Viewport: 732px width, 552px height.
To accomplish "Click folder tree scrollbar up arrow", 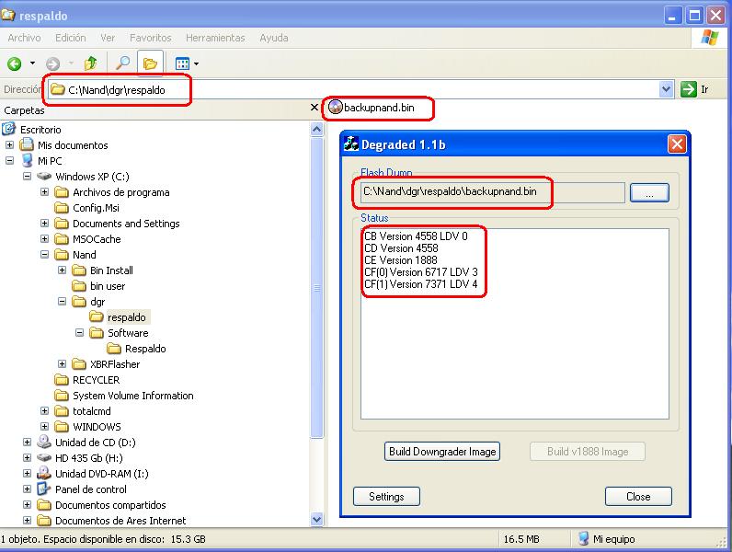I will point(317,129).
